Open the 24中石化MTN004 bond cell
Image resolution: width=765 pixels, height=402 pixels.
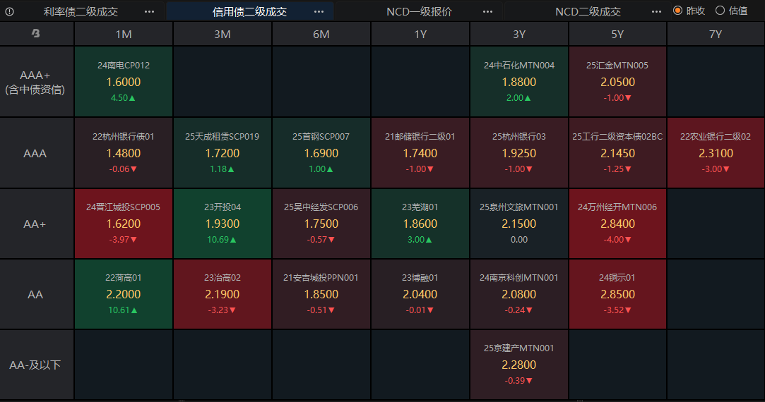click(519, 82)
